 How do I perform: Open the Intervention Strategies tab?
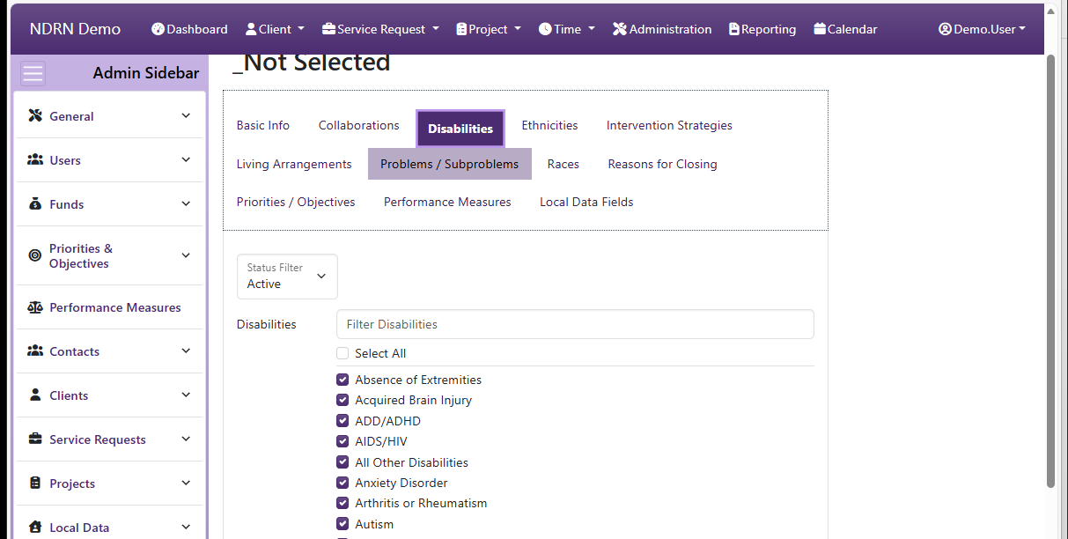point(669,126)
